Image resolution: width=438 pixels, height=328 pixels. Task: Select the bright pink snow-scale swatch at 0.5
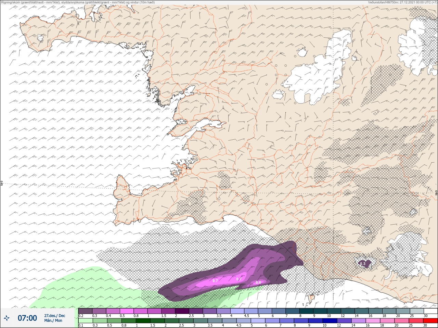[x=127, y=311]
